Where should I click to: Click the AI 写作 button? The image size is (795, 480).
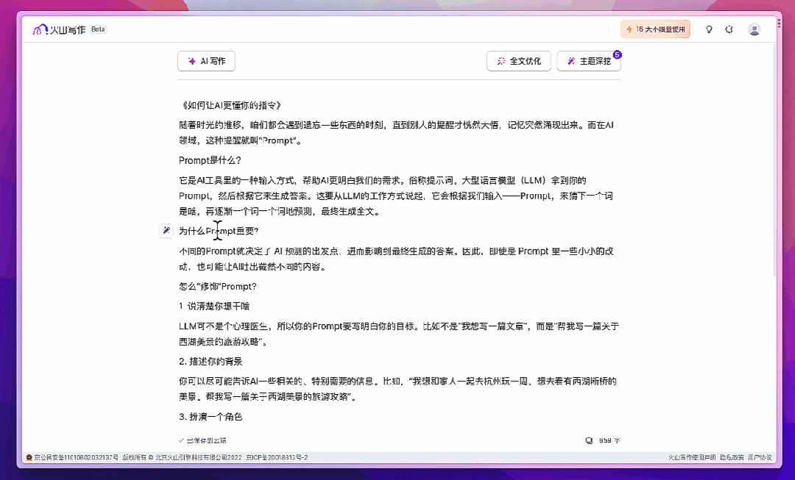pyautogui.click(x=206, y=61)
